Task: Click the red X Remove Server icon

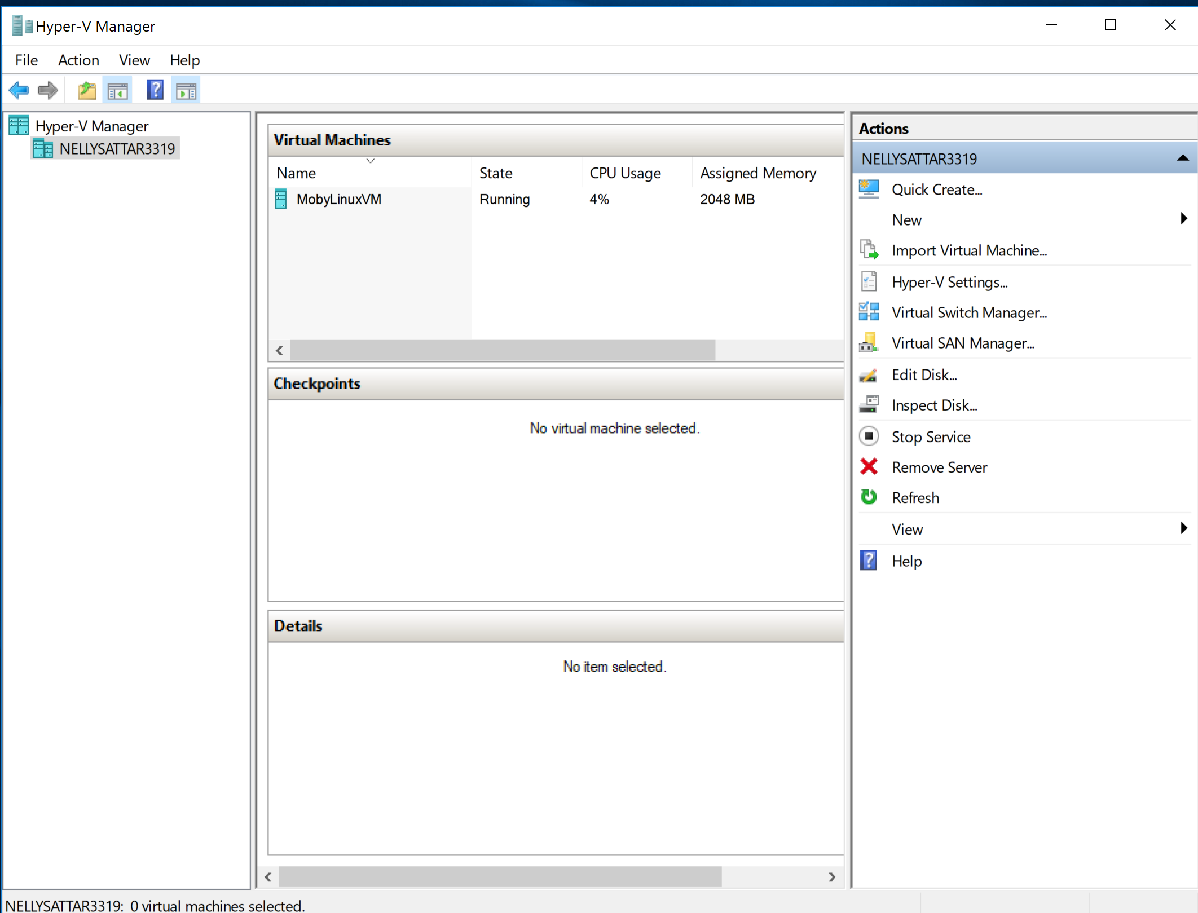Action: coord(869,466)
